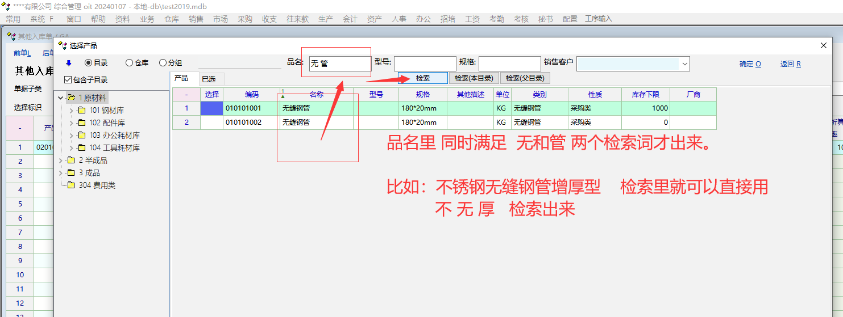Click the 304 费用类 folder icon
843x317 pixels.
pyautogui.click(x=71, y=185)
